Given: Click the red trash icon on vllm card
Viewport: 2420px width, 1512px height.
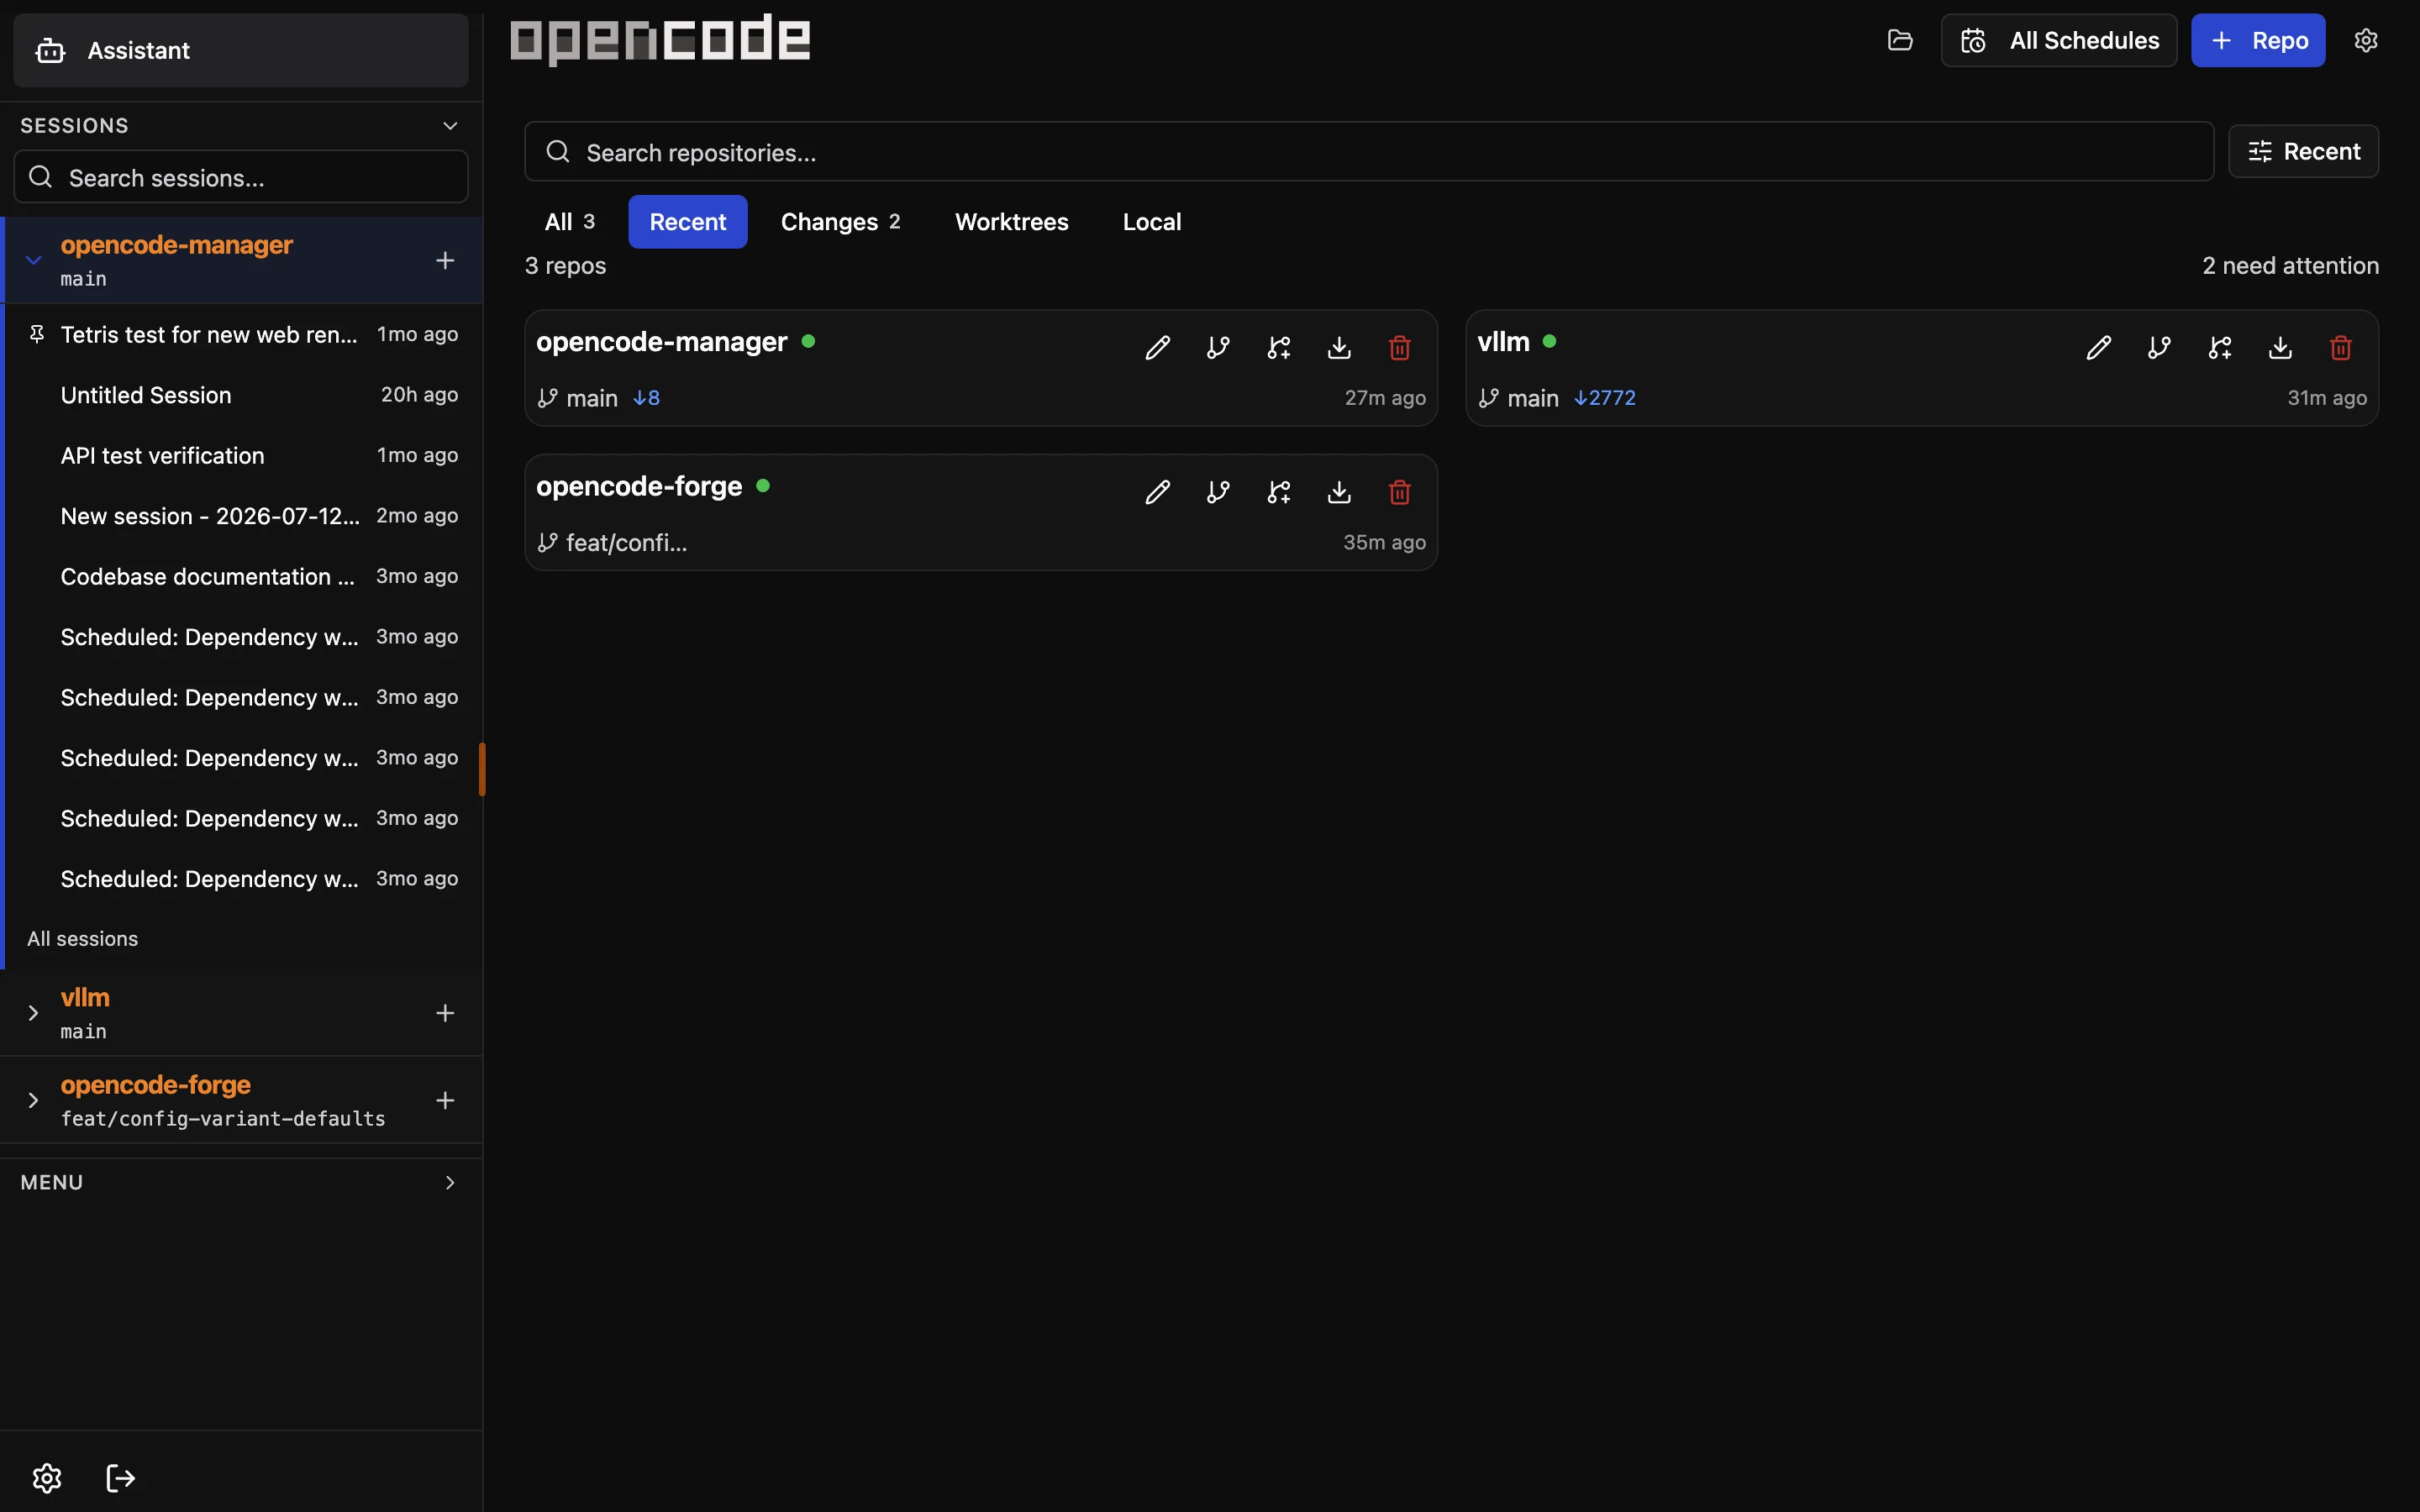Looking at the screenshot, I should point(2341,348).
